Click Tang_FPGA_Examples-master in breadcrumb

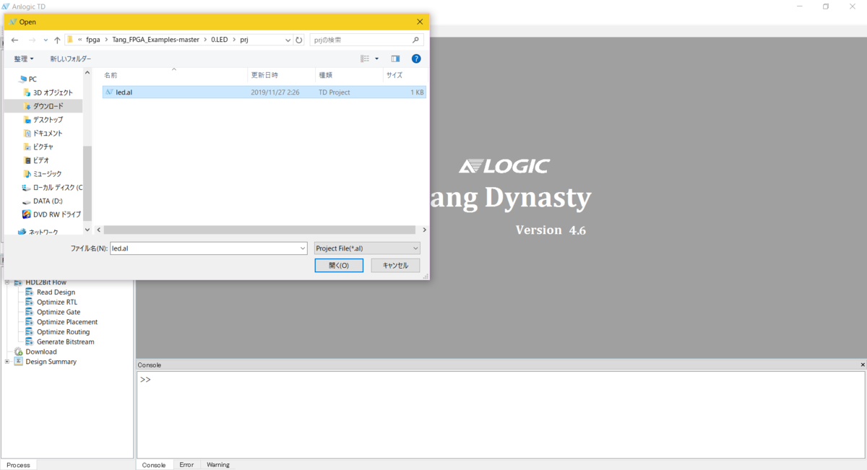click(x=155, y=40)
